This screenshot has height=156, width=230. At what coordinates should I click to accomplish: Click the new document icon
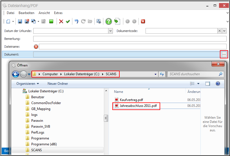pos(8,21)
